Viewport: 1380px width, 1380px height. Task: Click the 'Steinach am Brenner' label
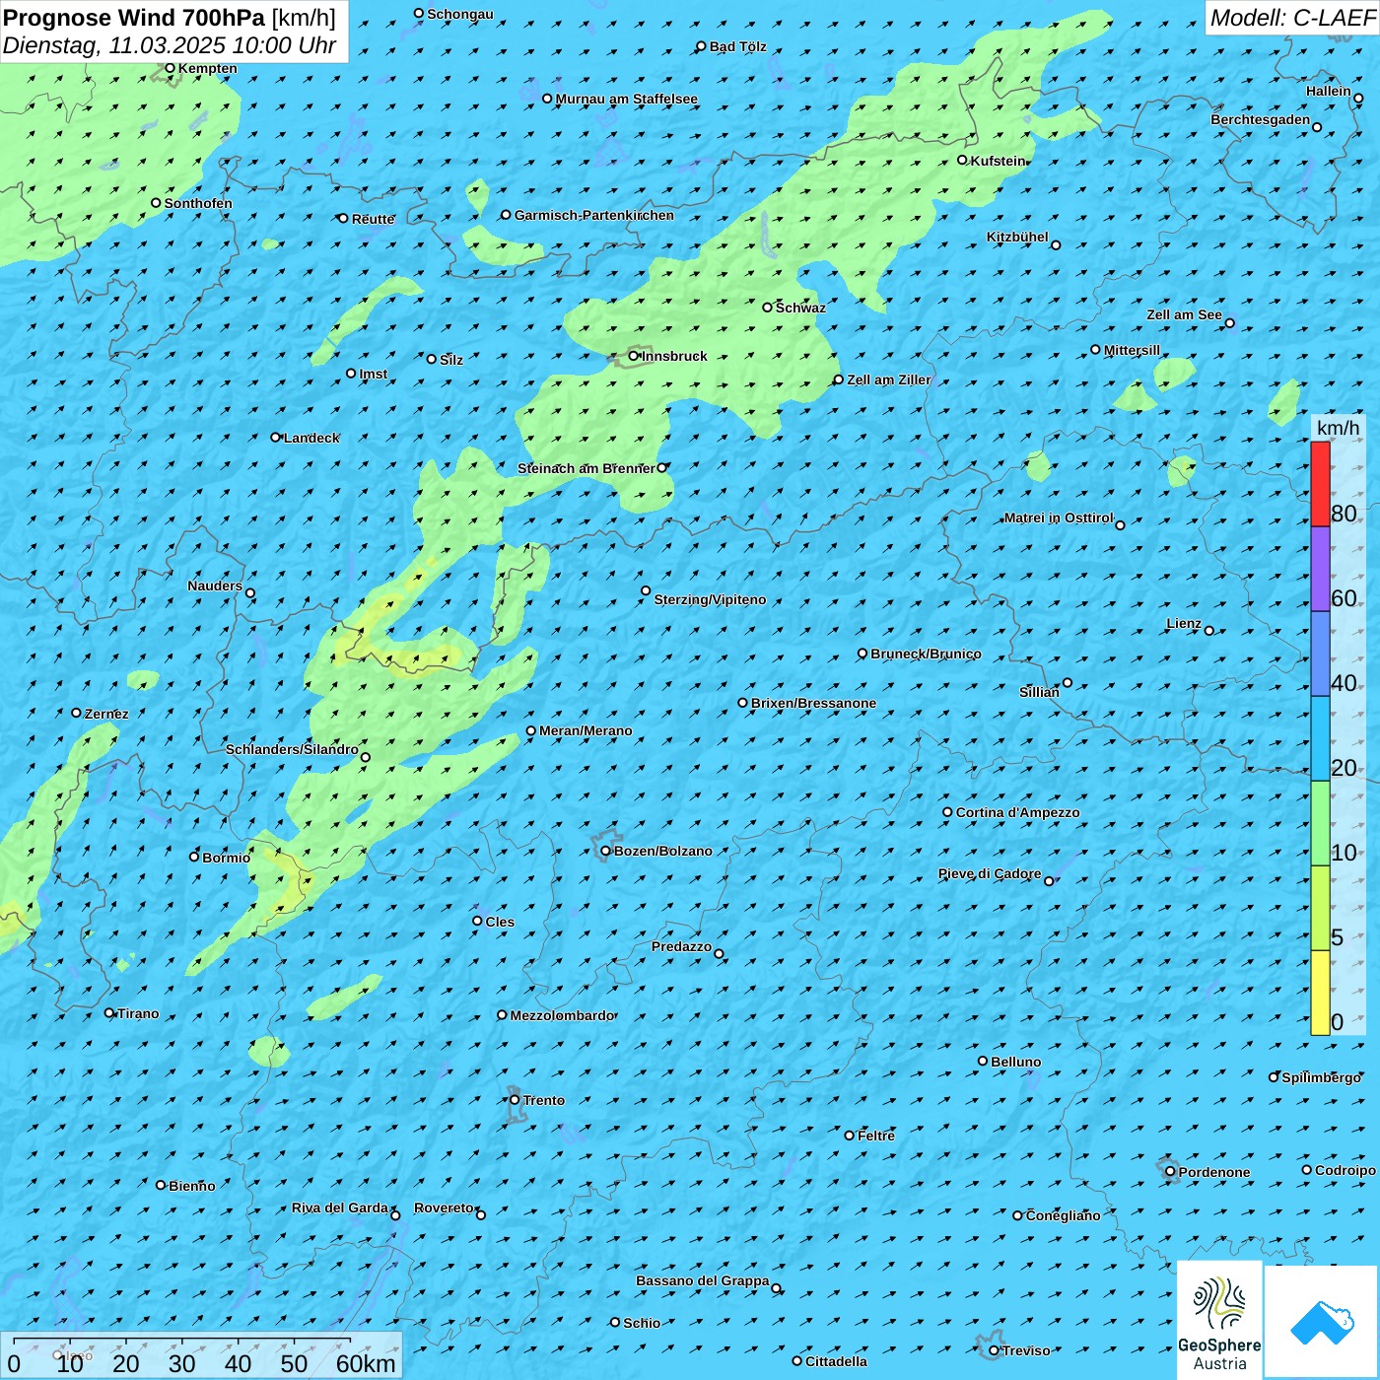coord(586,468)
